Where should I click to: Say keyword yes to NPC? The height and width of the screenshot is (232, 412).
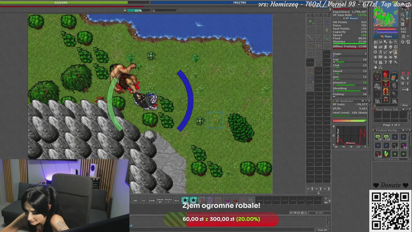point(135,200)
